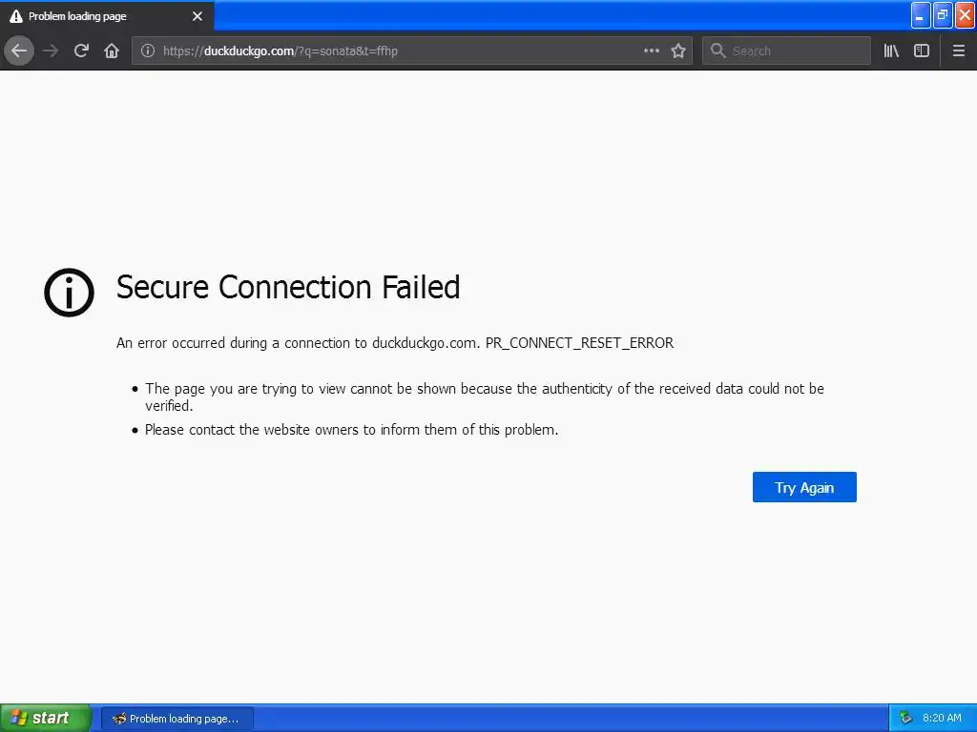Toggle the sidebar panel
Viewport: 977px width, 732px height.
(922, 51)
